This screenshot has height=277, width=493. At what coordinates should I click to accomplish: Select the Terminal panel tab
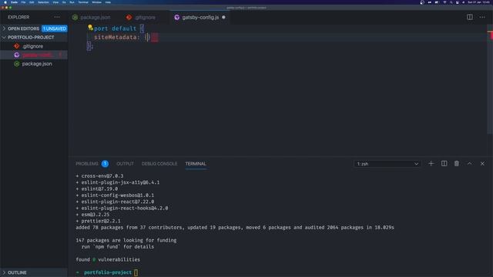pyautogui.click(x=196, y=164)
